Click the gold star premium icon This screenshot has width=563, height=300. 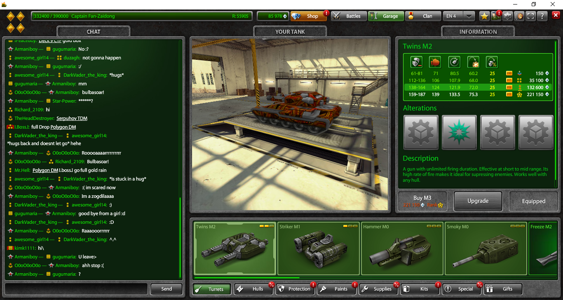[484, 16]
